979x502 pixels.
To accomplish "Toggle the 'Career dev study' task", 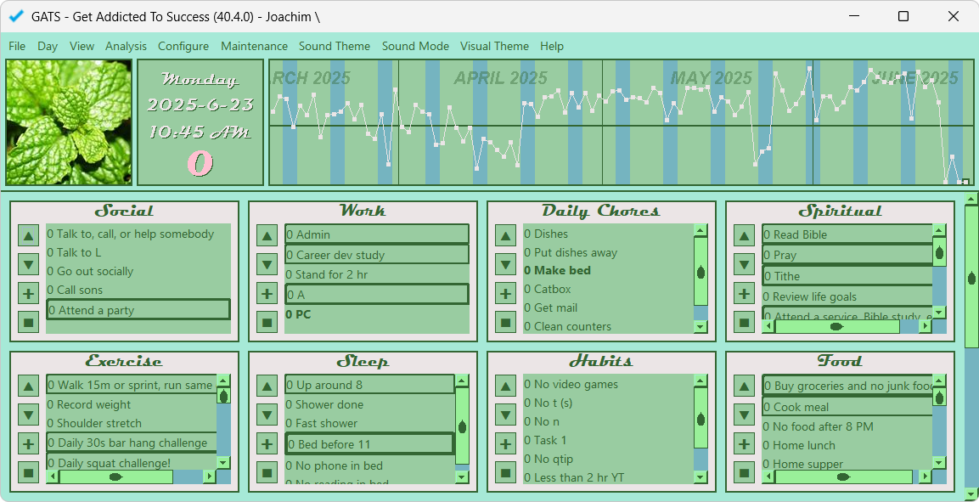I will (x=376, y=255).
